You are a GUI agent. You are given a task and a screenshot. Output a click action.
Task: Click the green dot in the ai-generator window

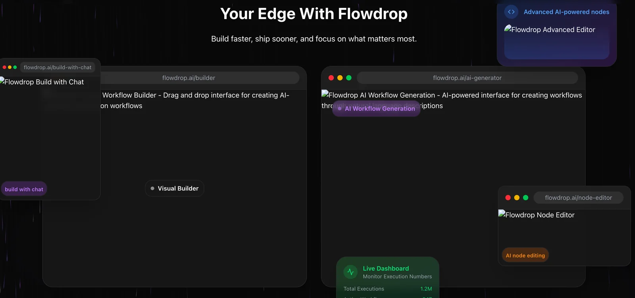(x=349, y=78)
